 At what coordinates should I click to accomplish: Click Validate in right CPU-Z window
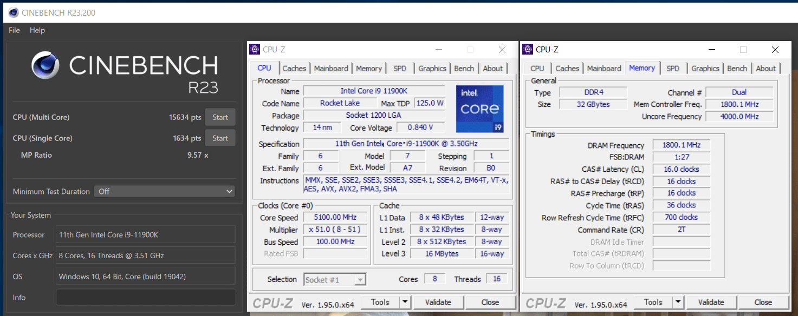(711, 302)
